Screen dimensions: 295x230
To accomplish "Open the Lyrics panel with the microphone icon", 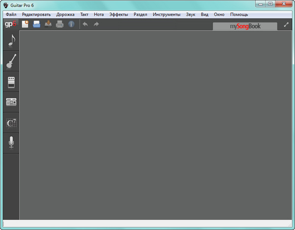I will 11,143.
